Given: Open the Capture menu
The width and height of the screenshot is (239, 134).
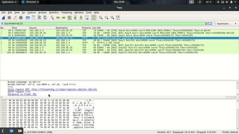Looking at the screenshot, I should tap(31, 12).
